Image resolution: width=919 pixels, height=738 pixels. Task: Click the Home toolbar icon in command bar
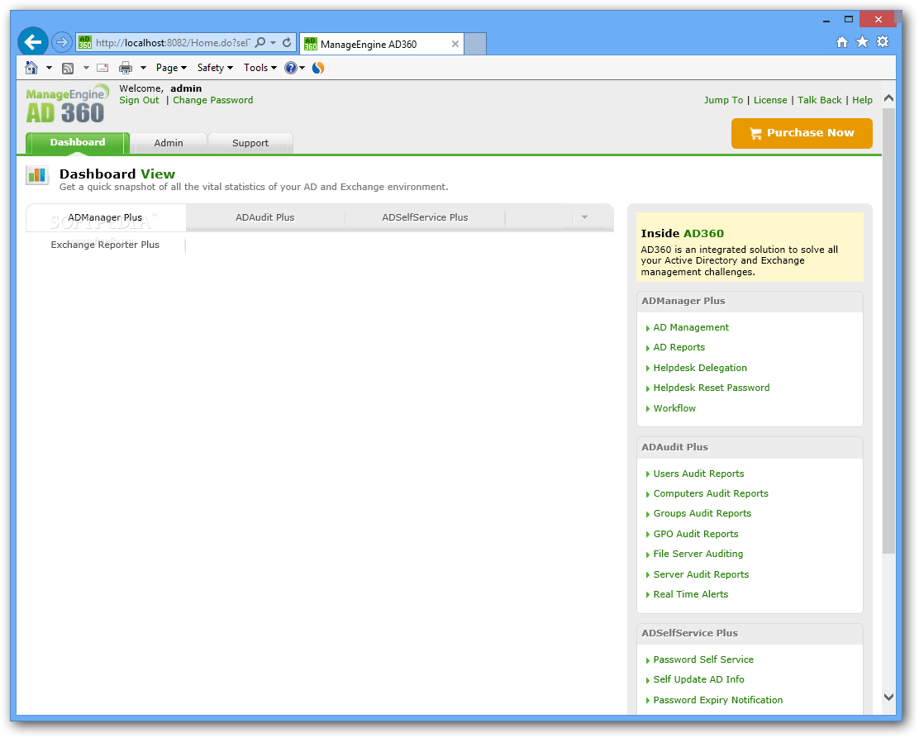tap(31, 68)
